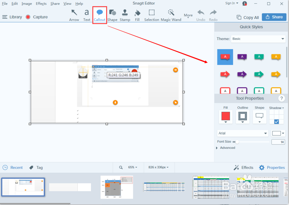This screenshot has height=205, width=289.
Task: Expand the Advanced properties section
Action: (x=226, y=148)
